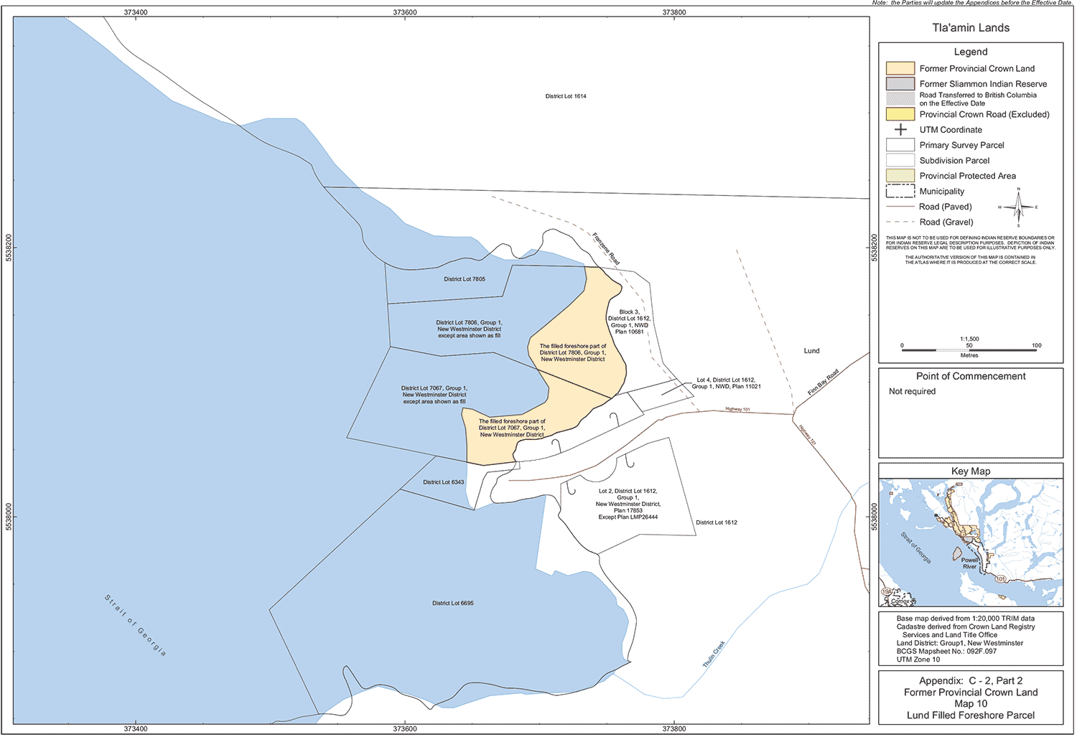Click the District Lot 1614 label
The height and width of the screenshot is (737, 1077).
(566, 96)
